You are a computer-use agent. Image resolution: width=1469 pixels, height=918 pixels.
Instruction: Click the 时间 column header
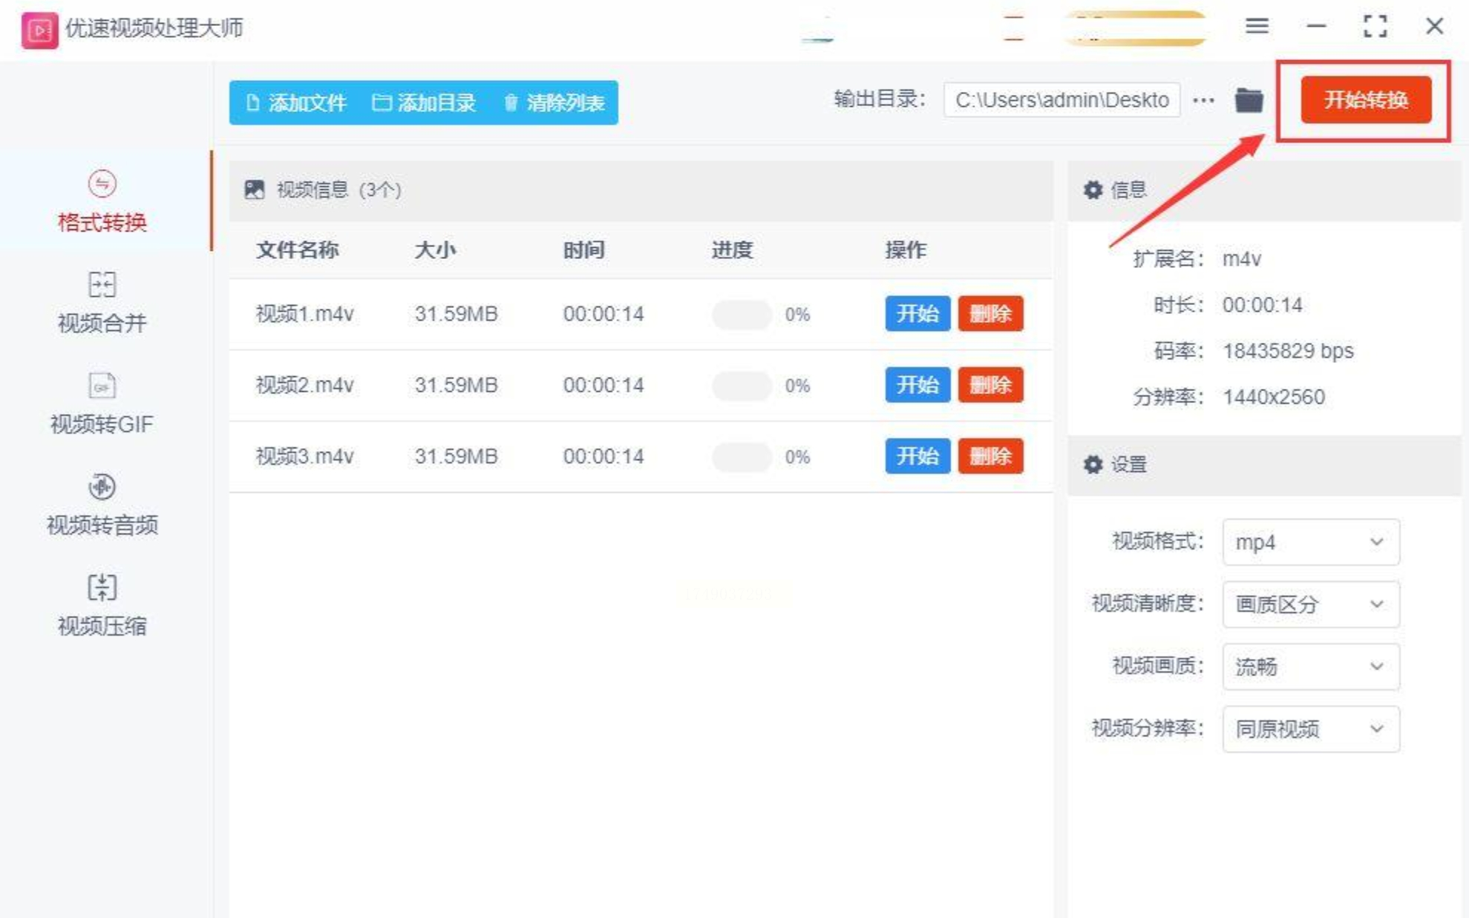click(583, 250)
